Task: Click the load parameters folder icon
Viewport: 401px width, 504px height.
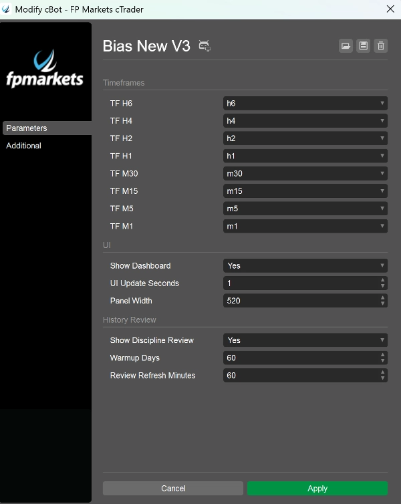Action: (x=346, y=46)
